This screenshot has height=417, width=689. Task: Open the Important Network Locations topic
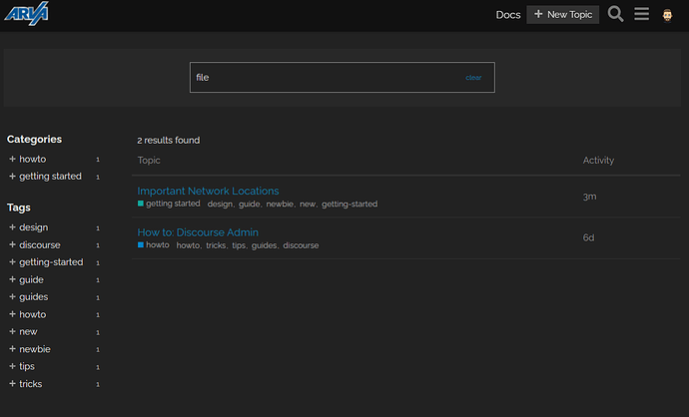coord(208,191)
